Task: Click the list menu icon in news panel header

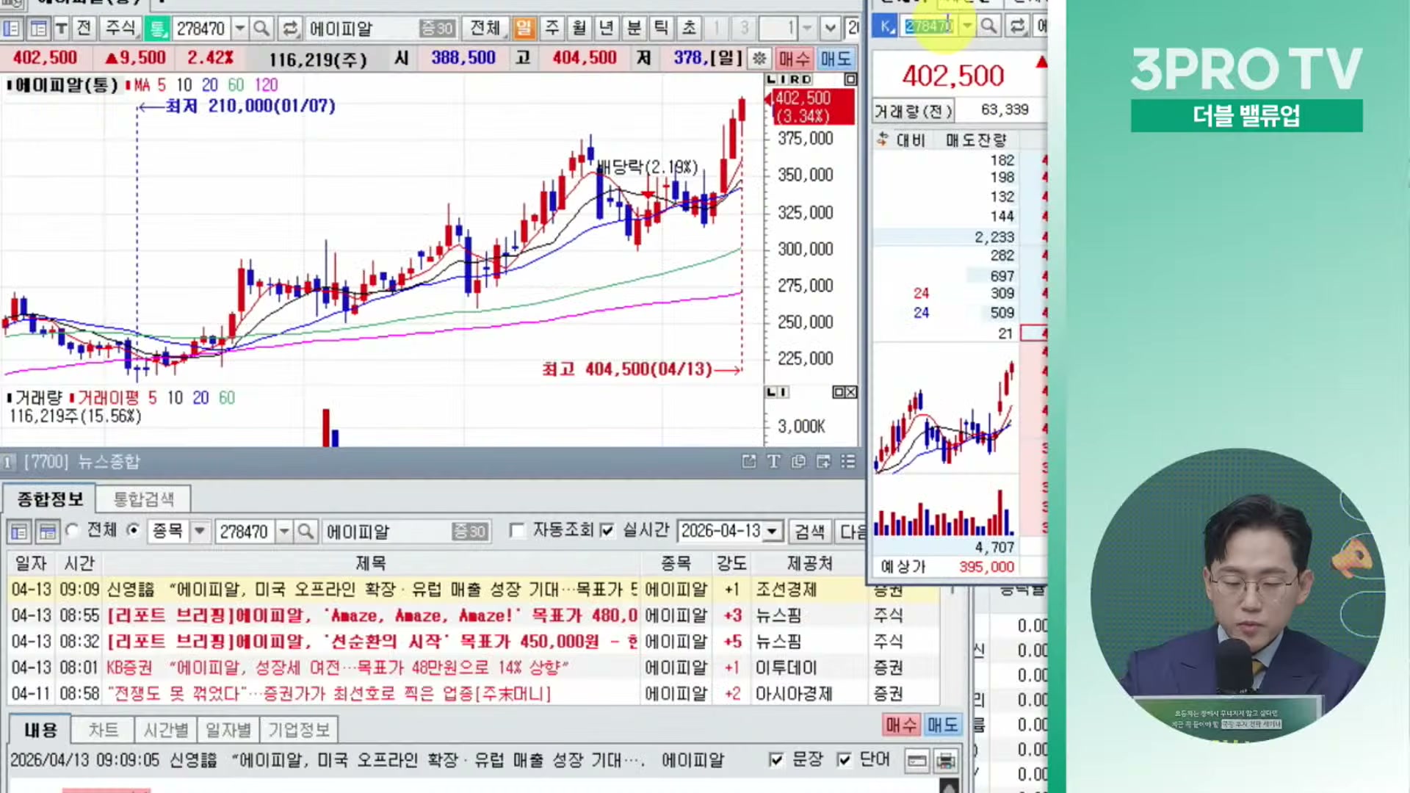Action: (x=848, y=461)
